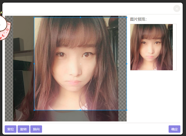Select the bottom-left crop handle

click(34, 110)
